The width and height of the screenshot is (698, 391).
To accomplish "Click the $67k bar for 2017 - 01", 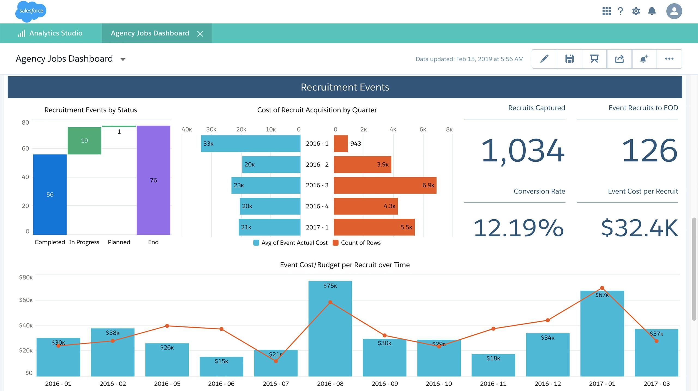I will coord(602,333).
